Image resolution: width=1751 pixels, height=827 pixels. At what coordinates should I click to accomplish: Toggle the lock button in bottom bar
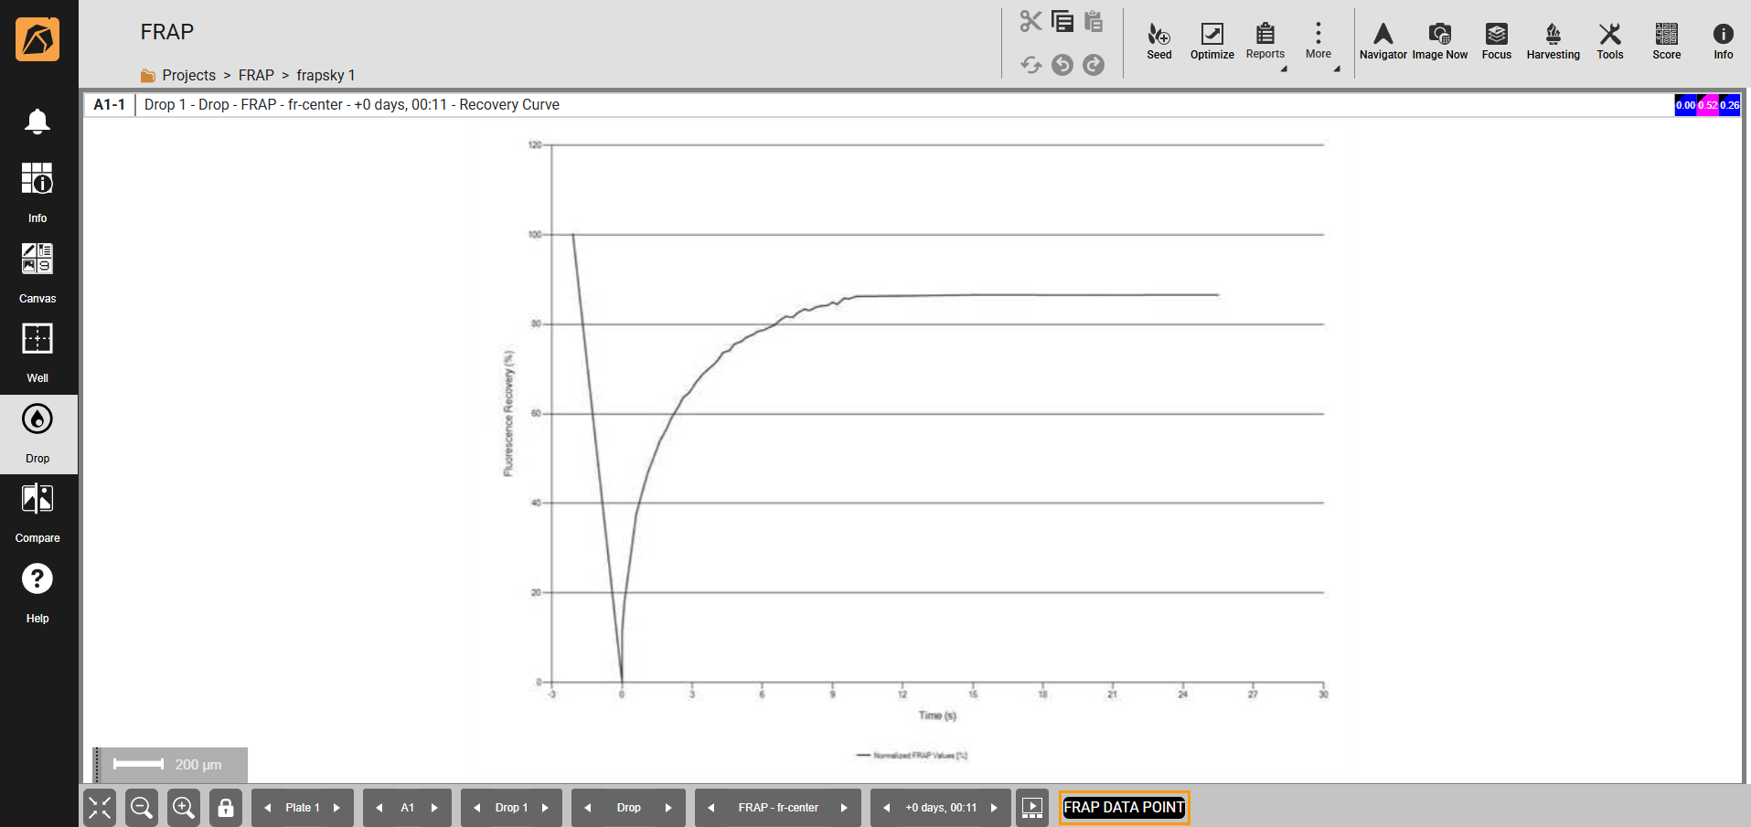[226, 808]
